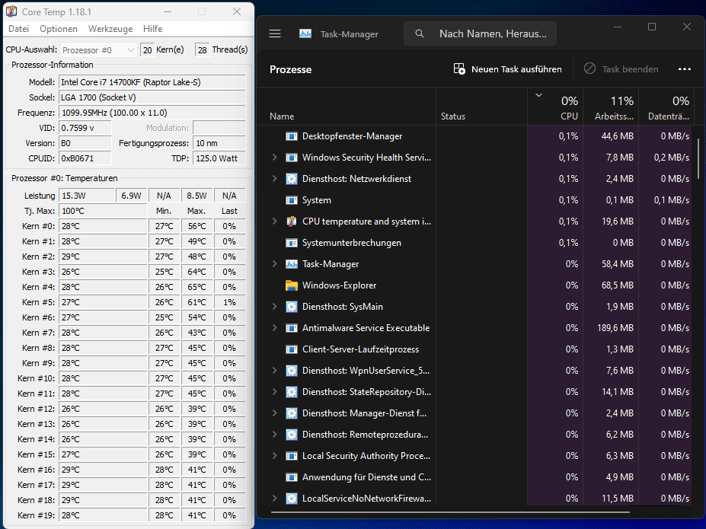Click the Frequenz value 1099.95MHz
Image resolution: width=706 pixels, height=529 pixels.
pos(152,113)
